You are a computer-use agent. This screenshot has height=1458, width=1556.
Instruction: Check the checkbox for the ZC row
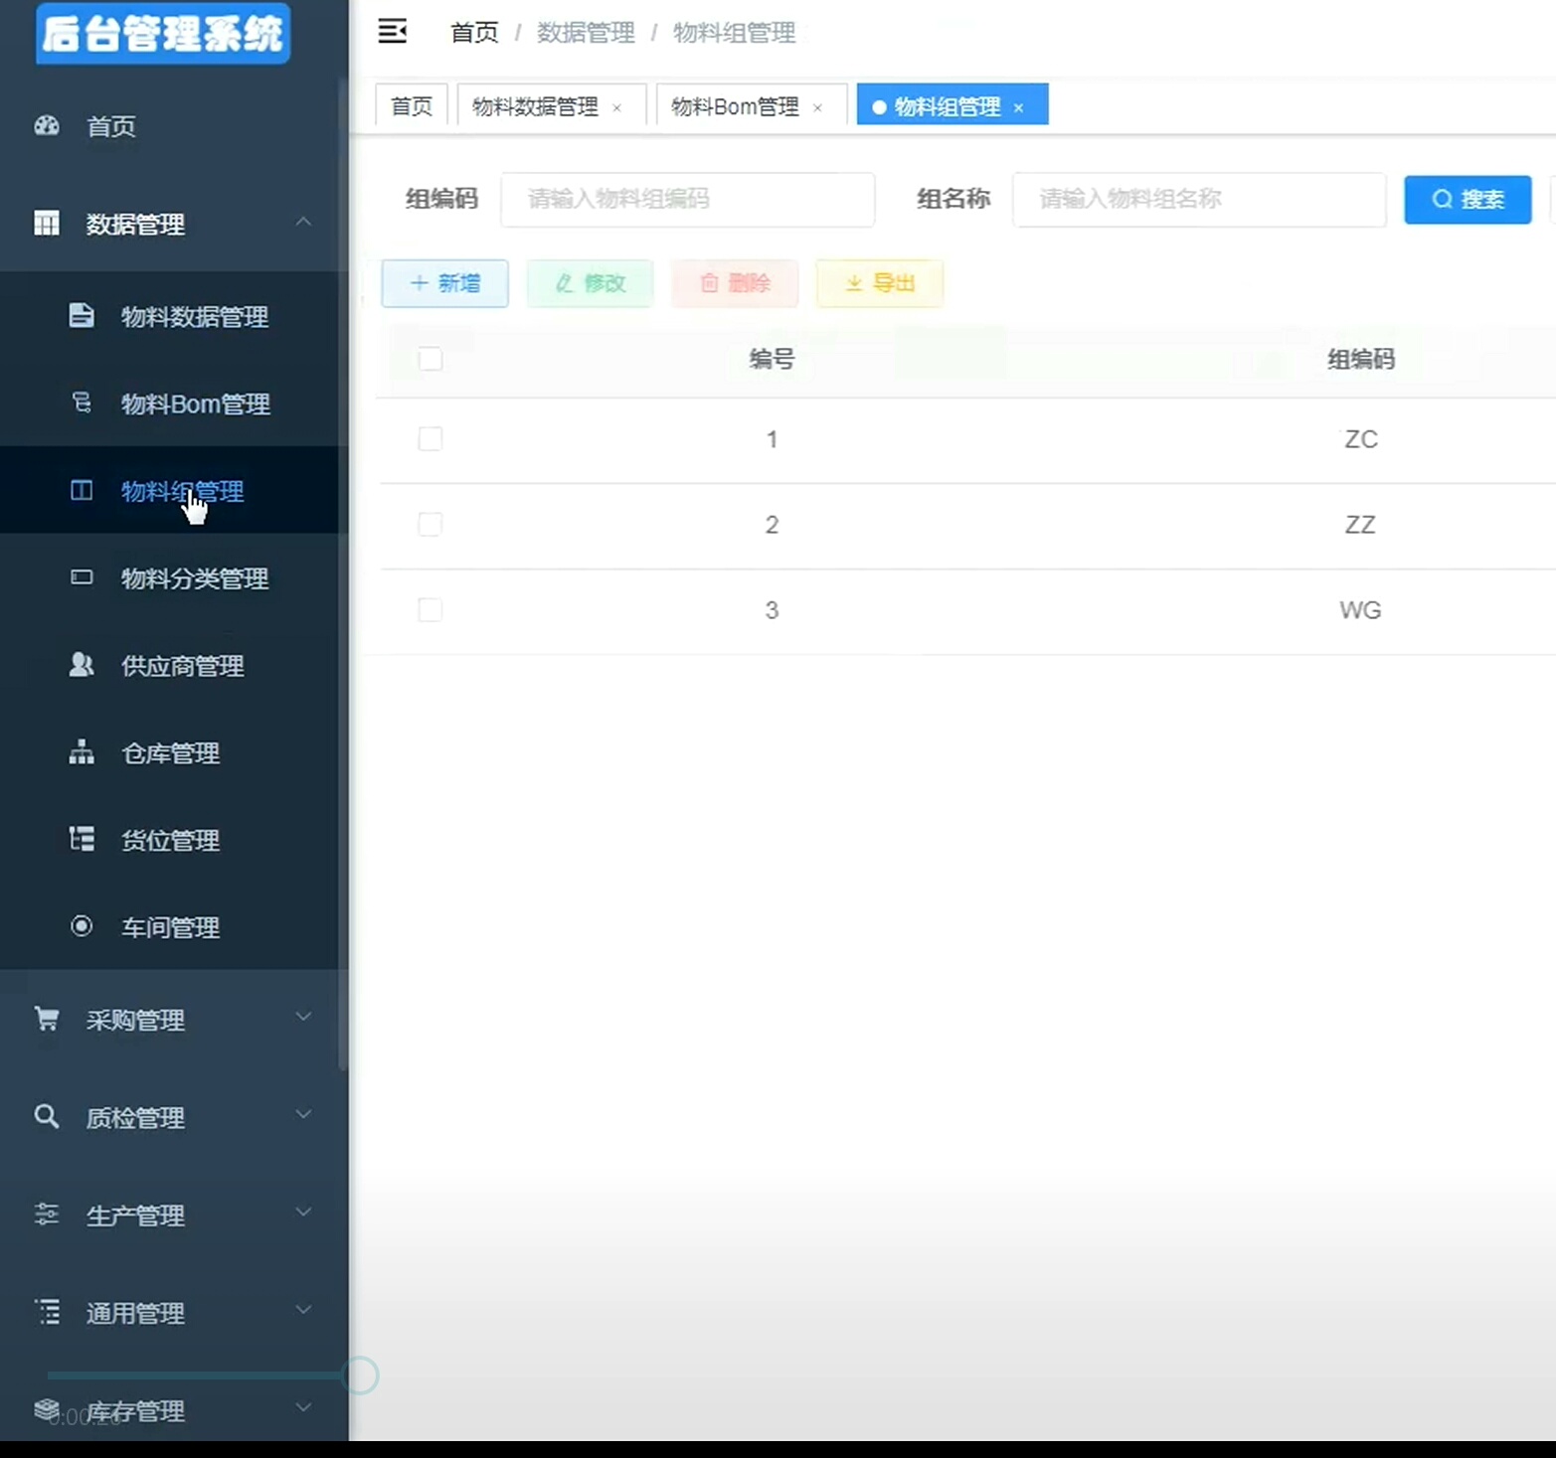pyautogui.click(x=431, y=438)
